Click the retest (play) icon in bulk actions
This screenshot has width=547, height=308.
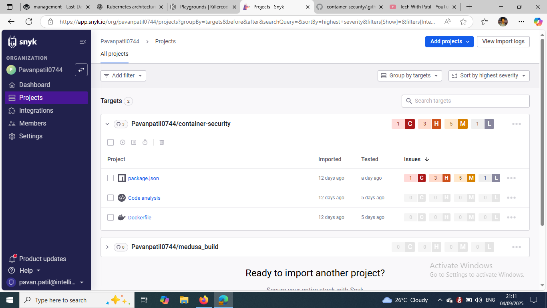click(123, 142)
